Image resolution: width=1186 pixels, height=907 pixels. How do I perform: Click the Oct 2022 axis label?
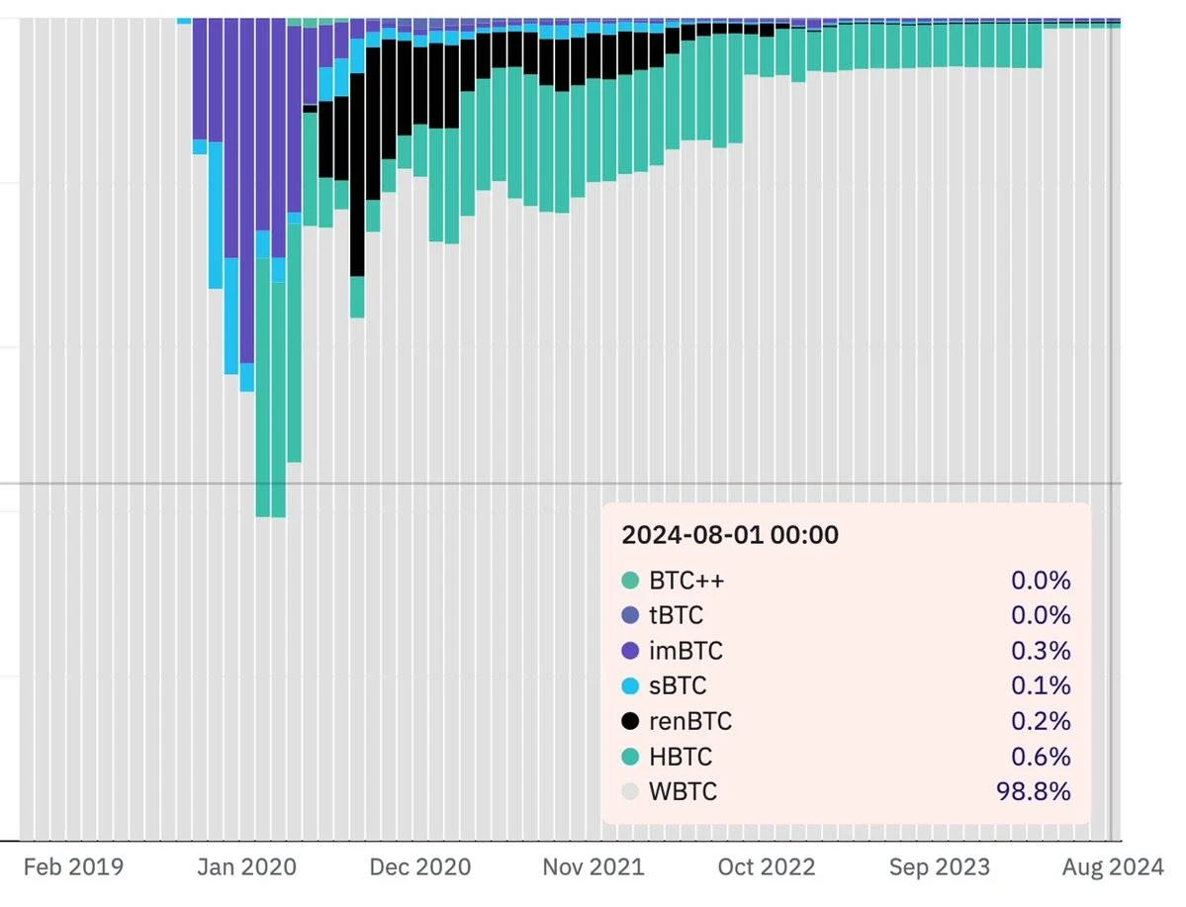766,867
